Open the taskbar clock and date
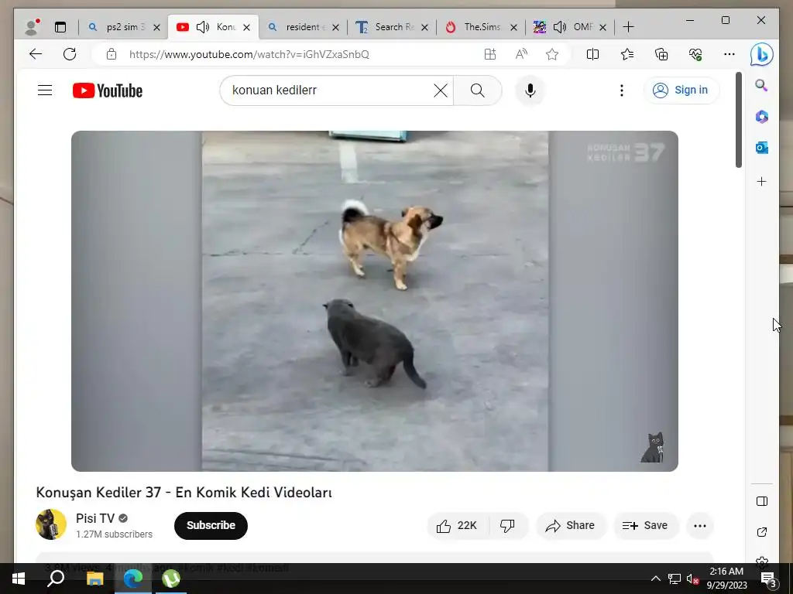793x594 pixels. pos(726,579)
